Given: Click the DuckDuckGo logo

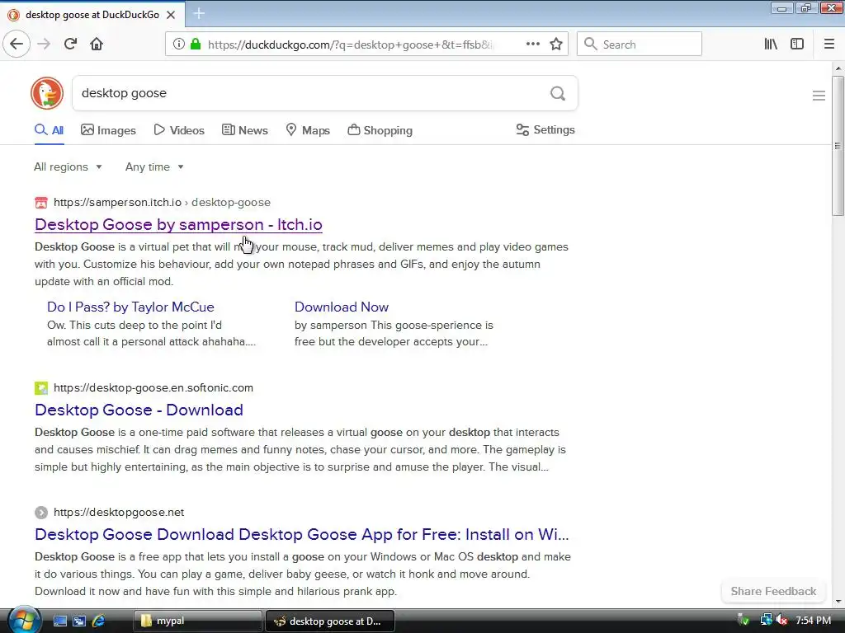Looking at the screenshot, I should coord(47,93).
